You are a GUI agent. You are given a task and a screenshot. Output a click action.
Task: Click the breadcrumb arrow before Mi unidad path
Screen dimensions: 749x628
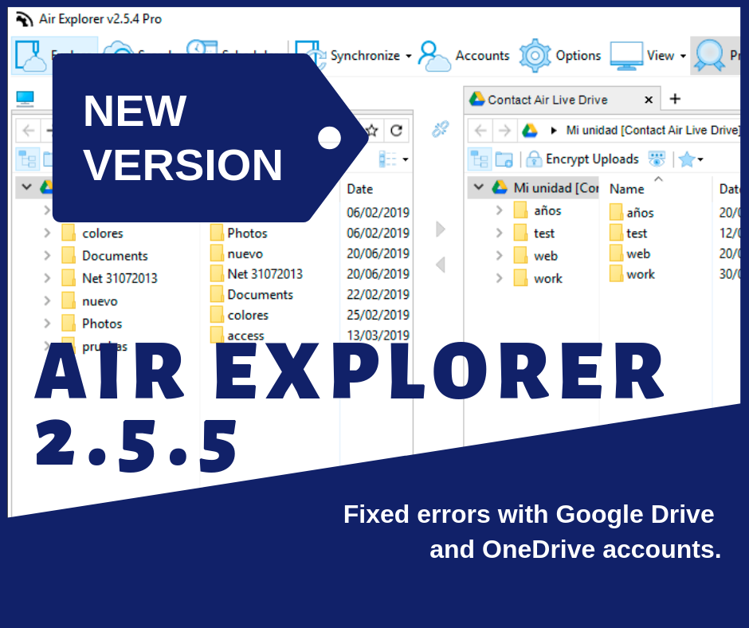click(554, 131)
